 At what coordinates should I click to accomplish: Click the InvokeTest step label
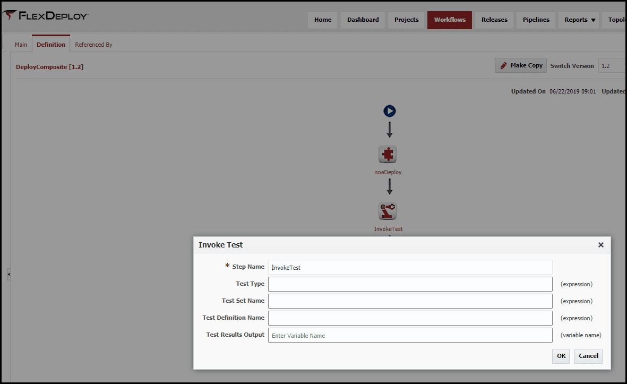(388, 229)
